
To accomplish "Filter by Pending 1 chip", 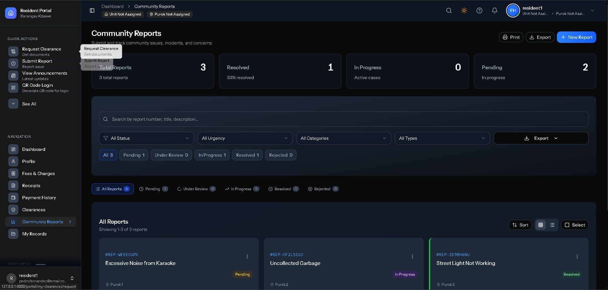I will click(x=134, y=155).
